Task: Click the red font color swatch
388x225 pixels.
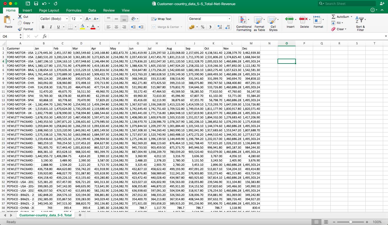Action: pos(93,27)
